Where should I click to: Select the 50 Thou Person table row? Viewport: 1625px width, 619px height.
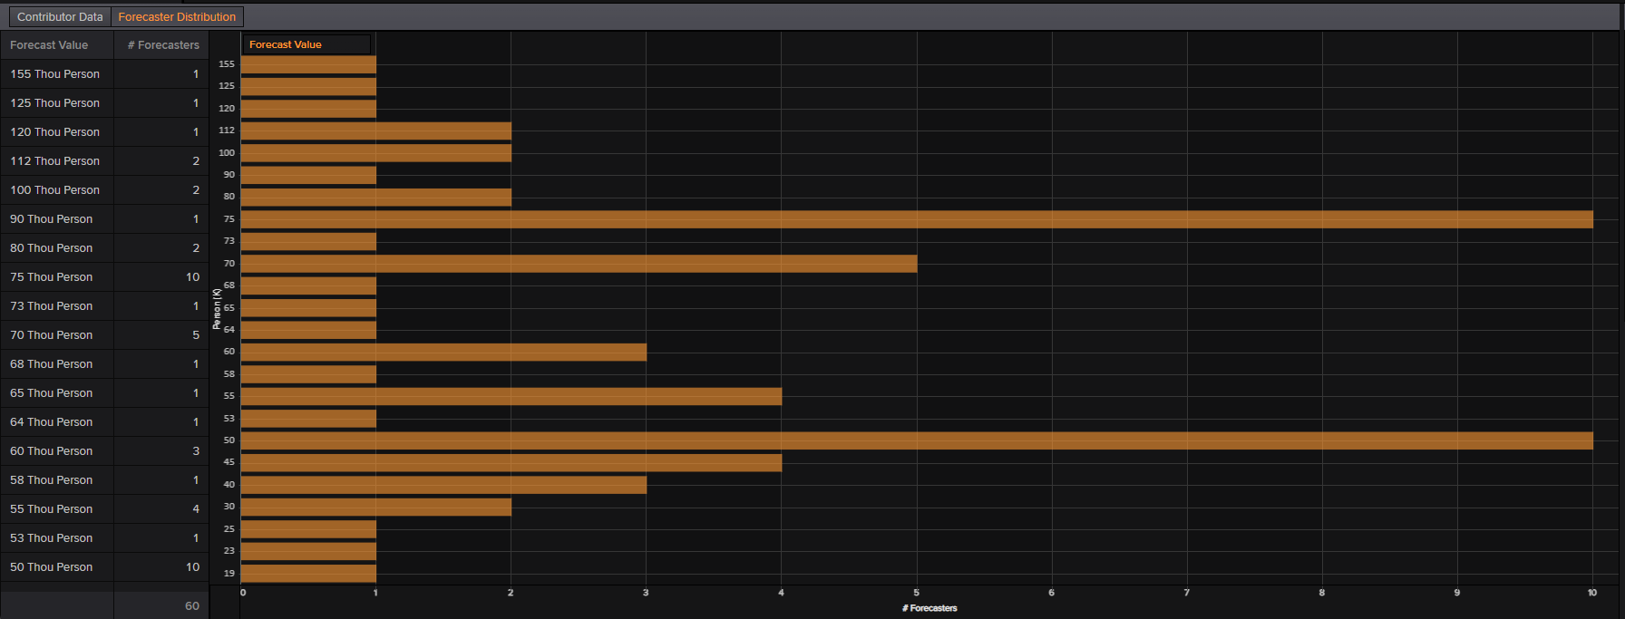coord(104,567)
